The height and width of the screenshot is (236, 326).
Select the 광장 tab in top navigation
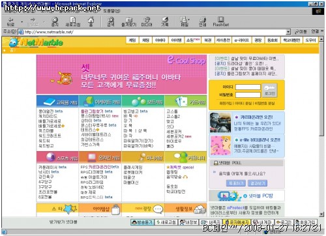pyautogui.click(x=258, y=40)
